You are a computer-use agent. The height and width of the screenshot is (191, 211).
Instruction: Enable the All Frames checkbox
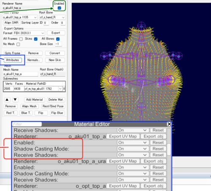(x=21, y=39)
